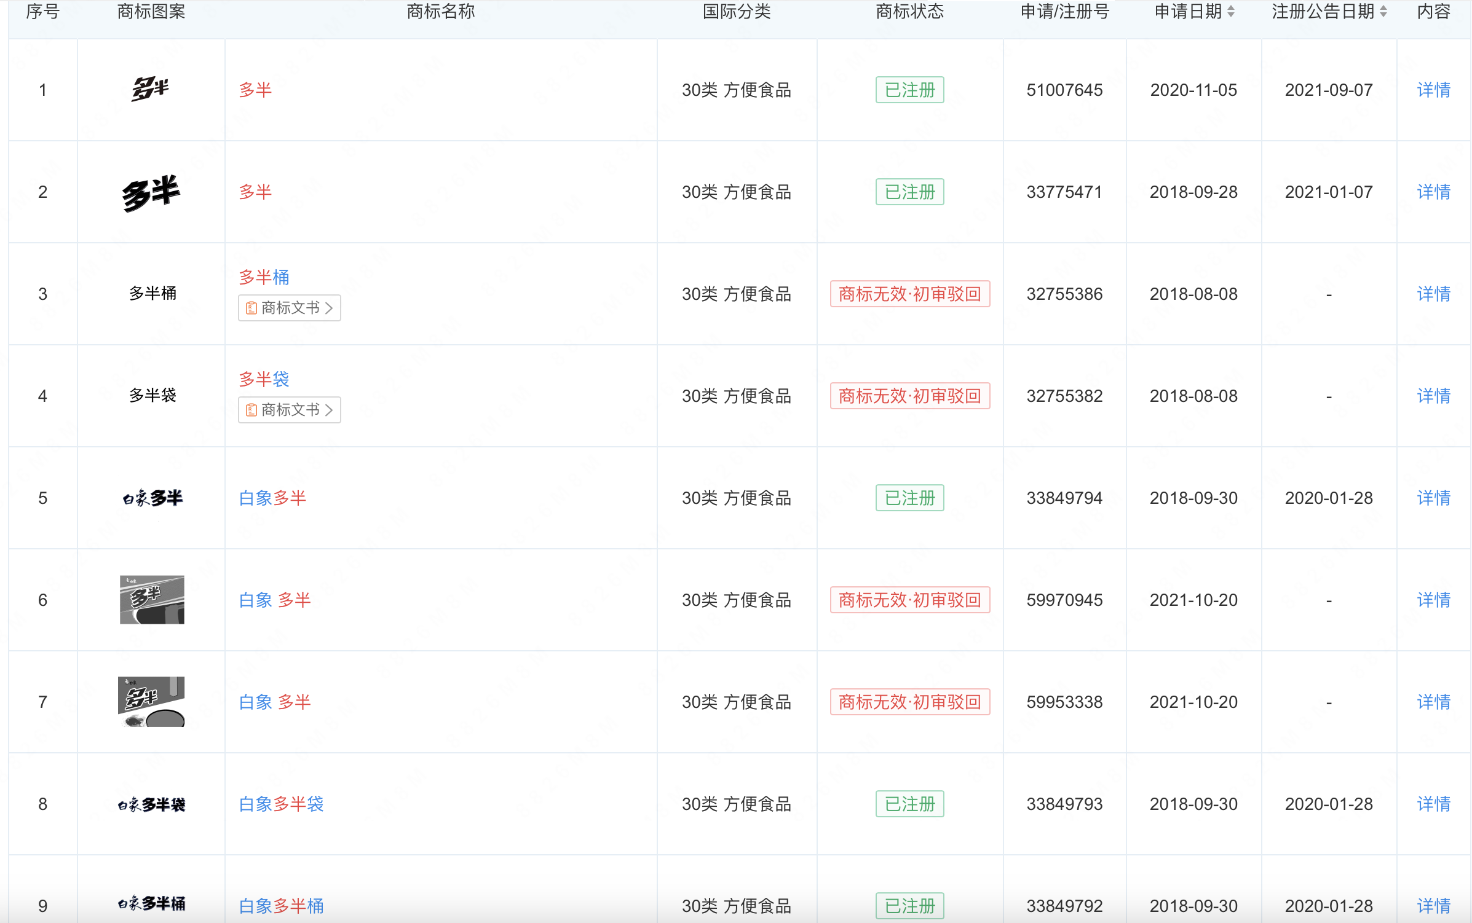Click bold 多半 logo image in row 2
1472x923 pixels.
click(151, 192)
